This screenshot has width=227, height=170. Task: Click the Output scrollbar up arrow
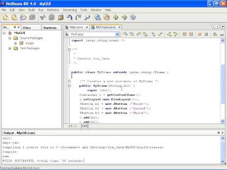pos(222,138)
